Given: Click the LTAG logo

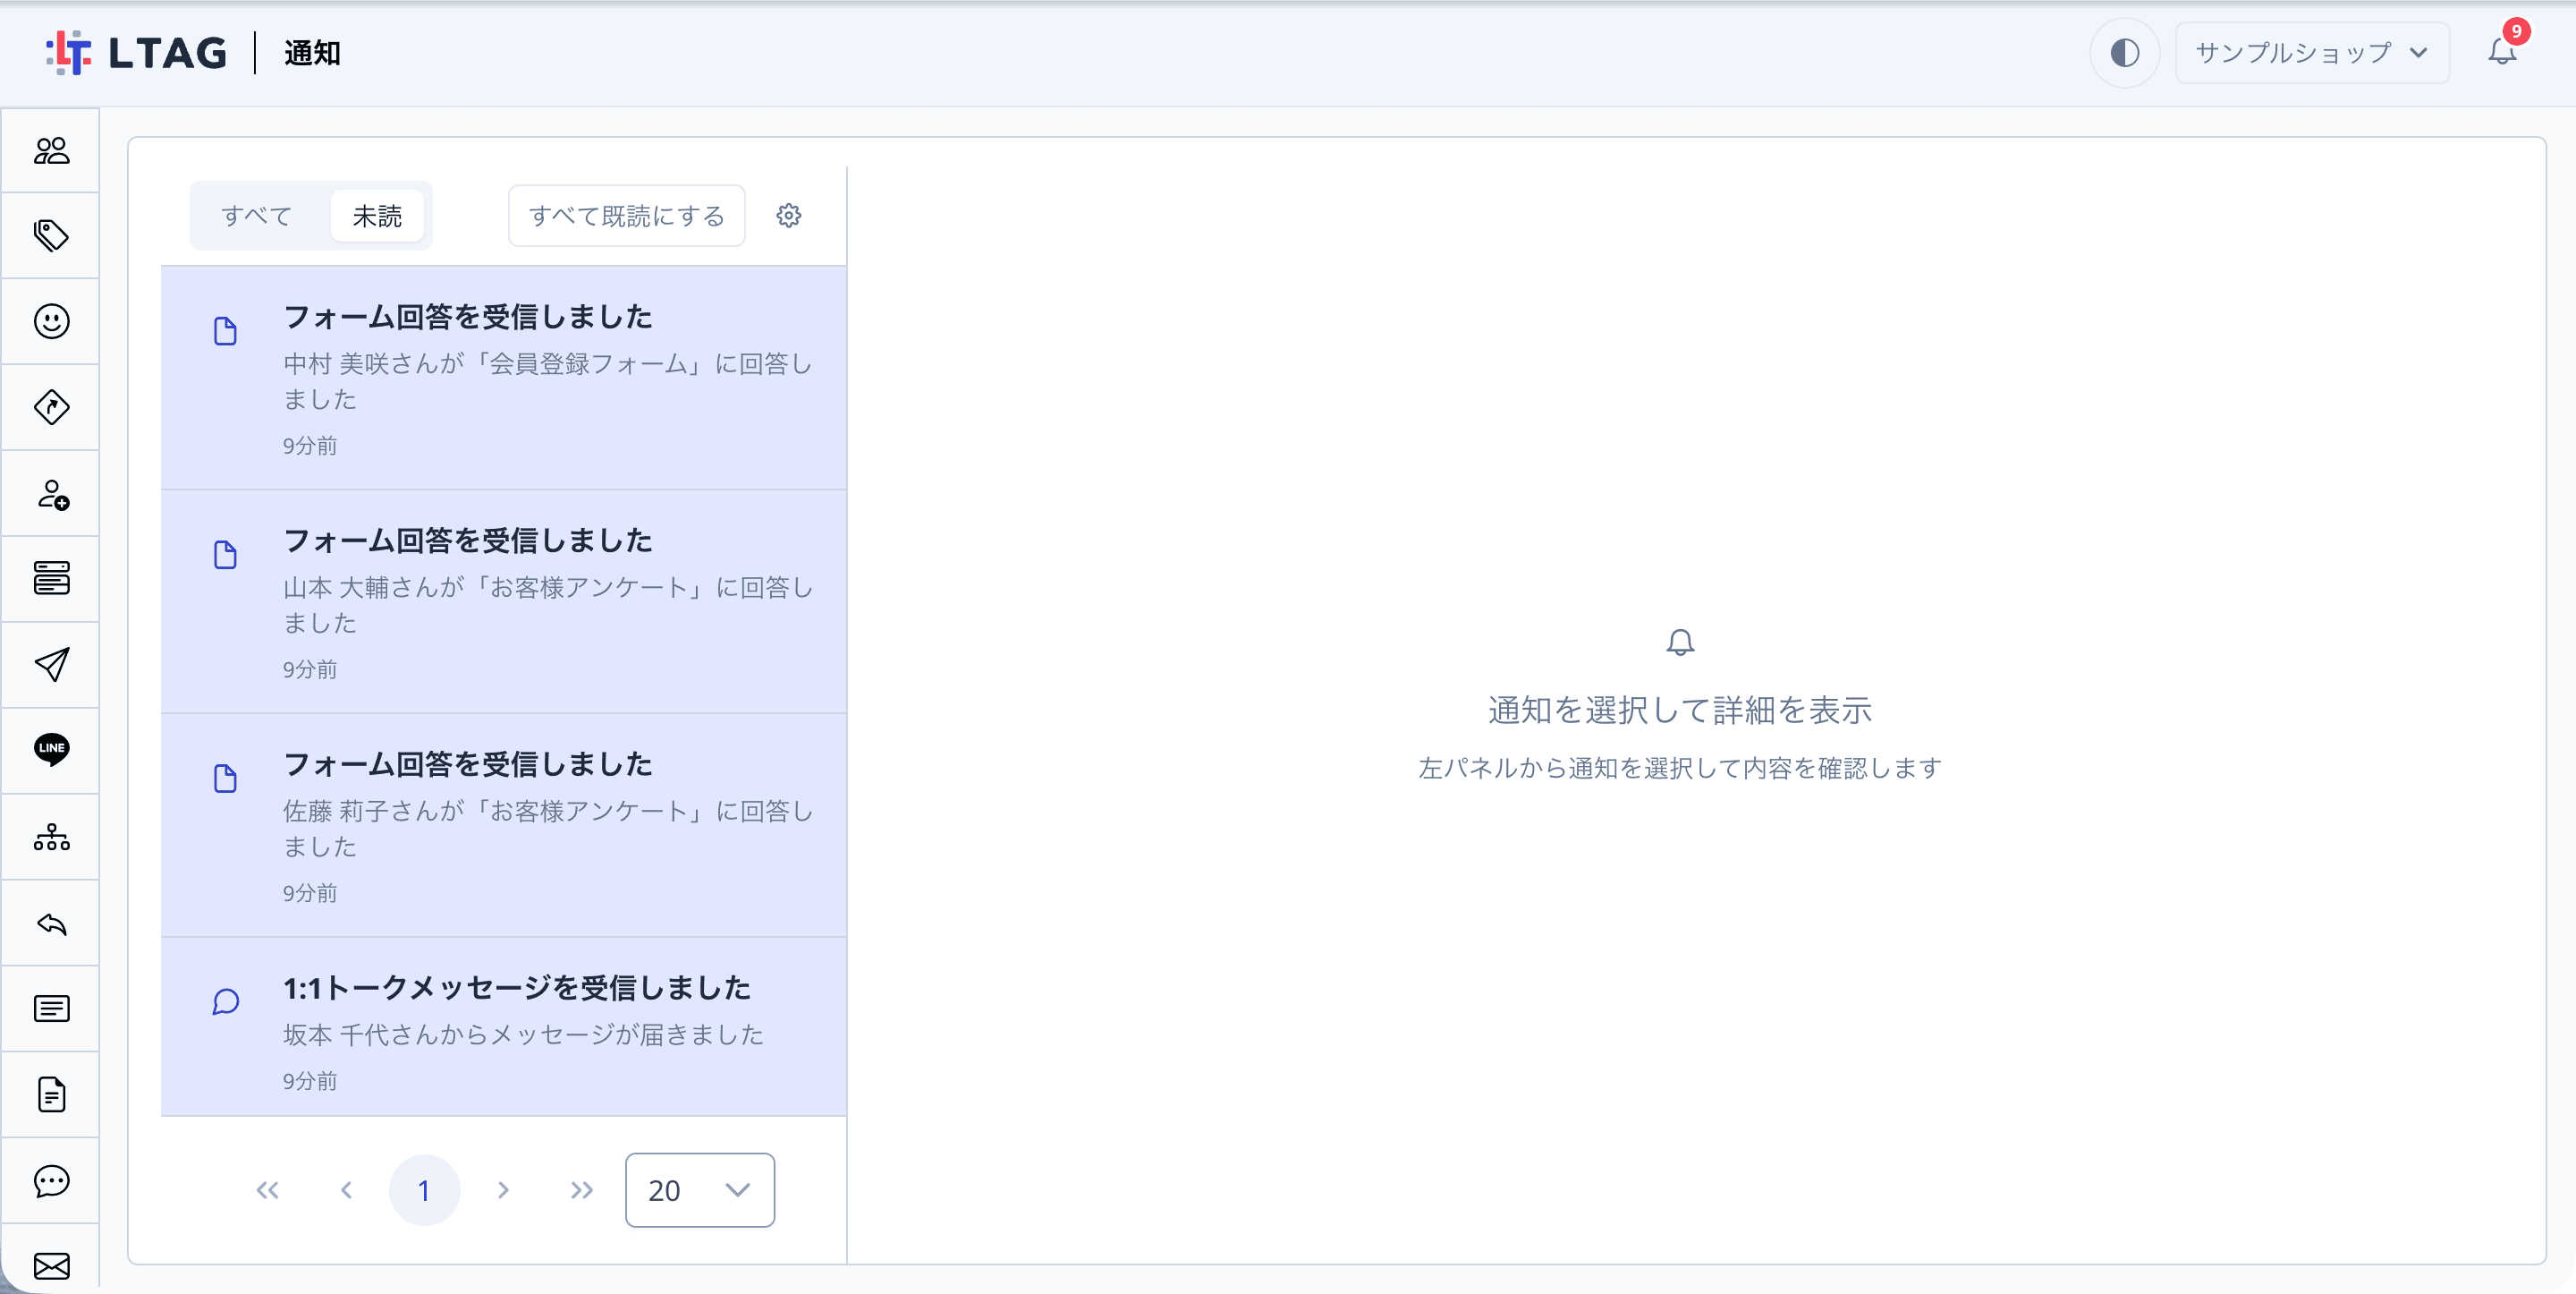Looking at the screenshot, I should [x=137, y=52].
